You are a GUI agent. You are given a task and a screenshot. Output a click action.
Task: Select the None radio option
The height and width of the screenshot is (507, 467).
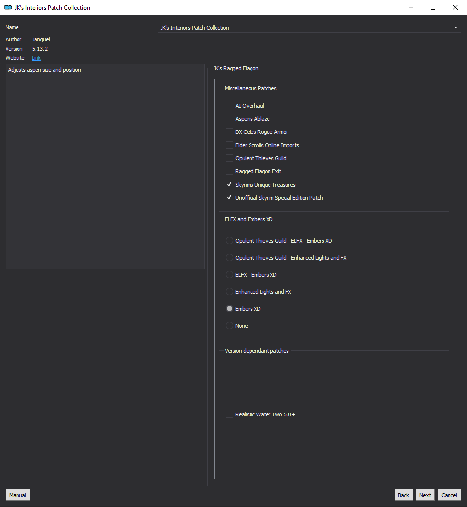coord(229,326)
